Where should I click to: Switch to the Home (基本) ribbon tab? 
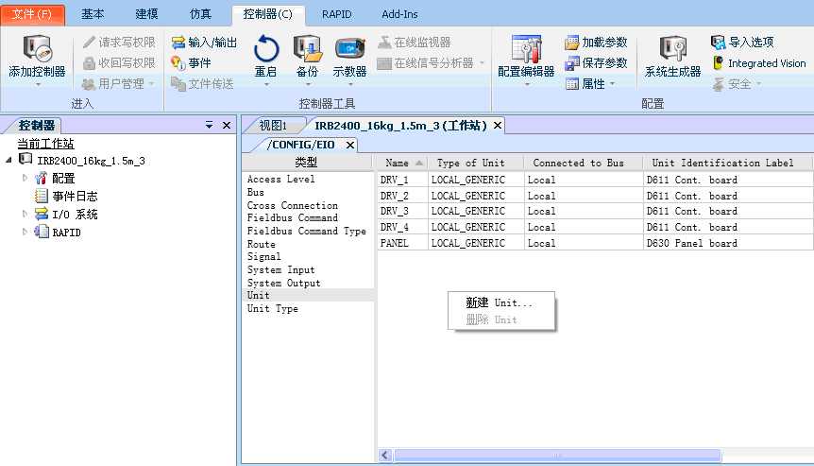(93, 14)
